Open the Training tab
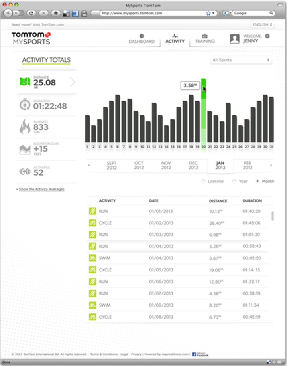Image resolution: width=287 pixels, height=366 pixels. tap(205, 39)
